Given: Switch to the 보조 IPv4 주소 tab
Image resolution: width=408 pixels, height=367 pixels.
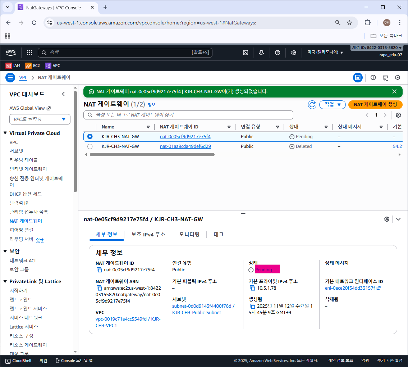Looking at the screenshot, I should pos(148,235).
